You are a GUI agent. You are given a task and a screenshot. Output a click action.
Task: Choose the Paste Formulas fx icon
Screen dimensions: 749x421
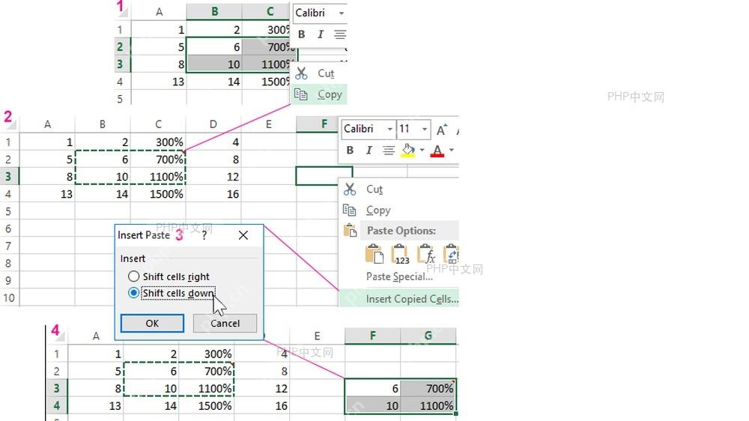426,254
